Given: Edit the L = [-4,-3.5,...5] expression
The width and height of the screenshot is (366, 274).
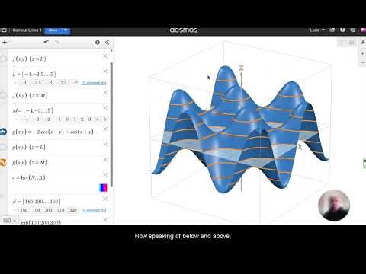Looking at the screenshot, I should (34, 74).
